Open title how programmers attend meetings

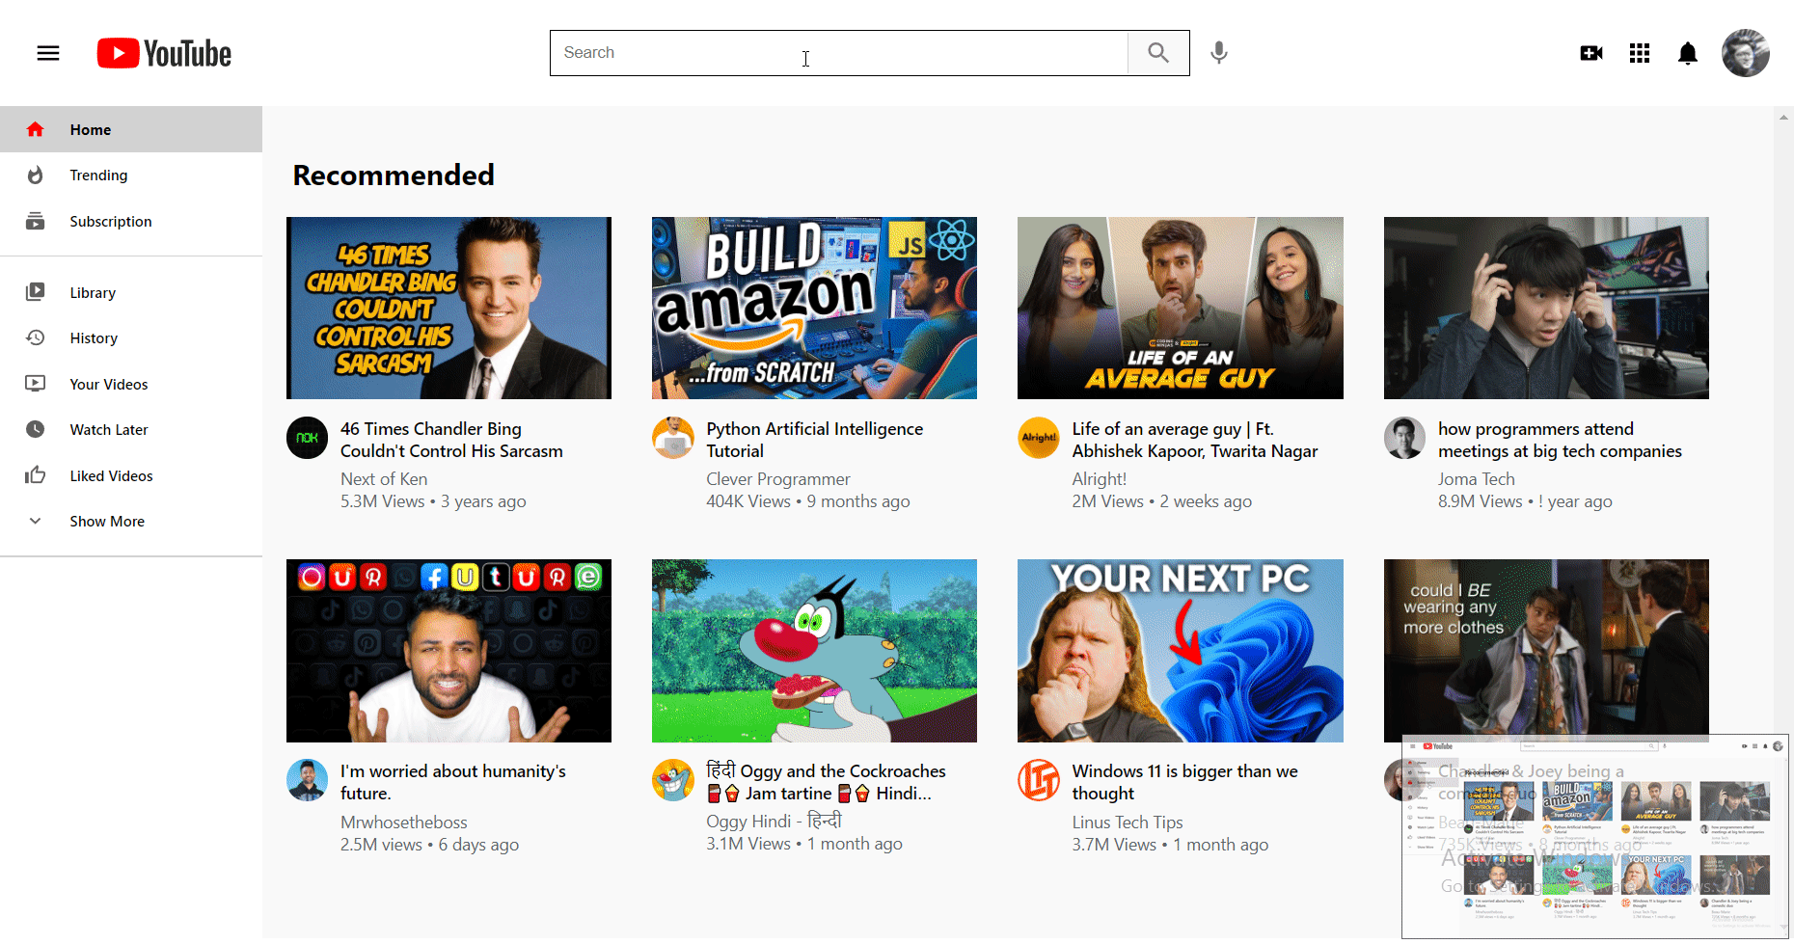pyautogui.click(x=1560, y=440)
